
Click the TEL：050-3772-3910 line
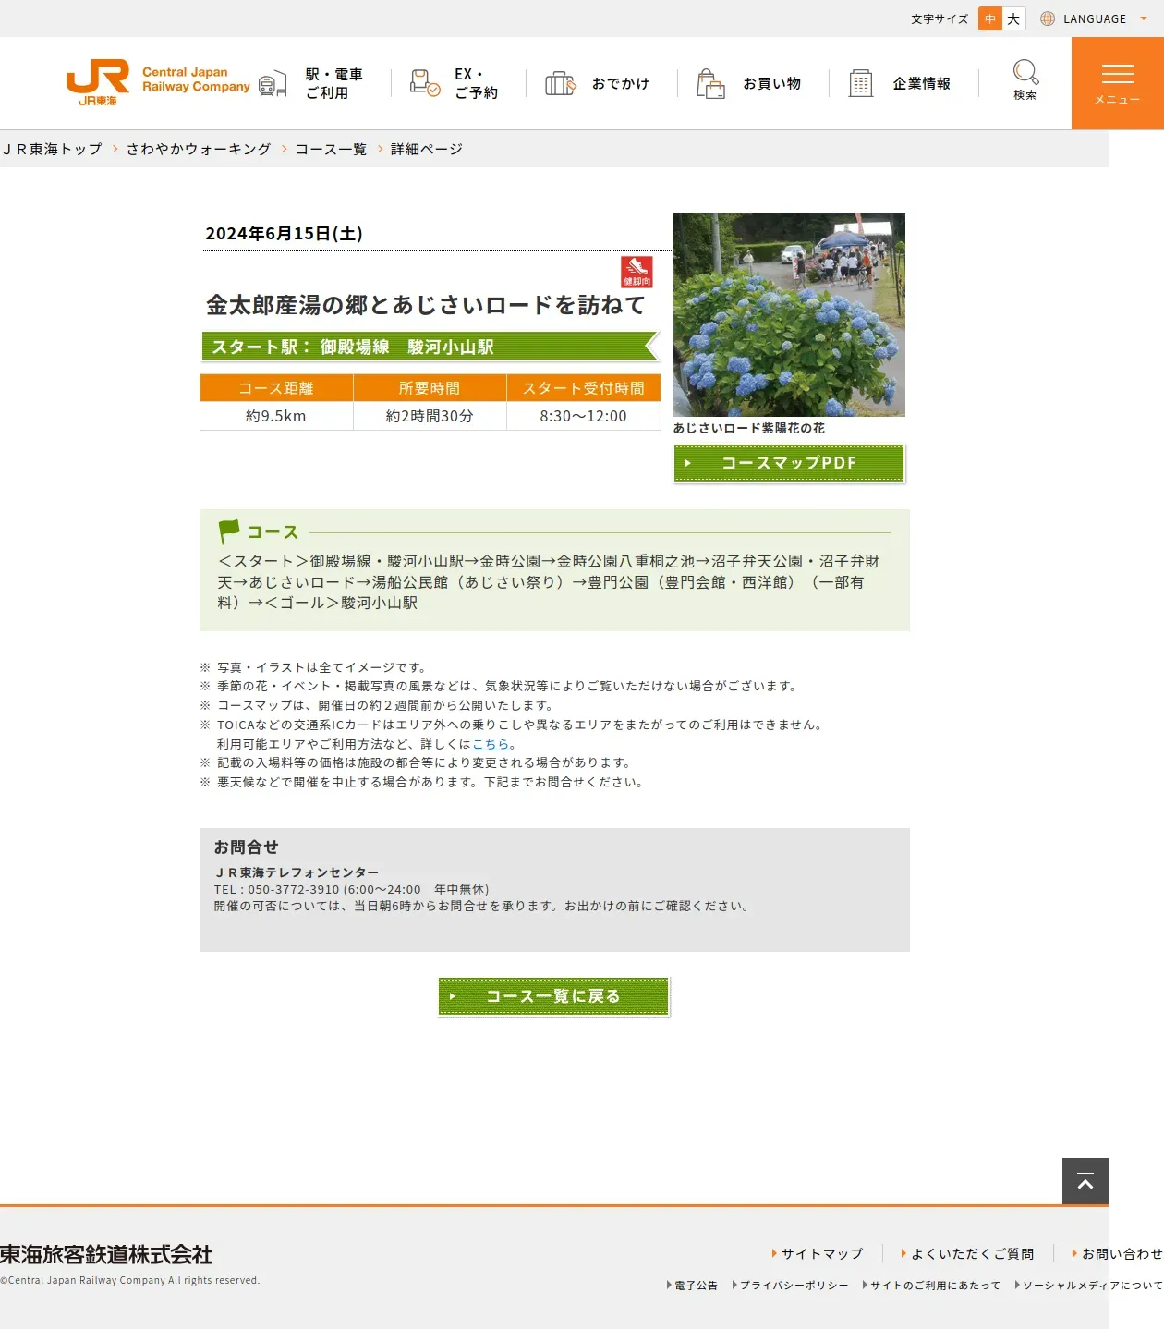352,889
